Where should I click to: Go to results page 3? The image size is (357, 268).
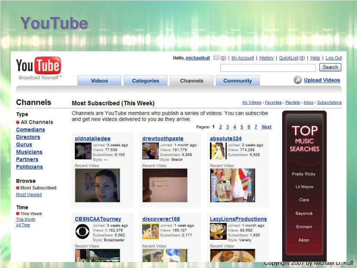click(227, 127)
